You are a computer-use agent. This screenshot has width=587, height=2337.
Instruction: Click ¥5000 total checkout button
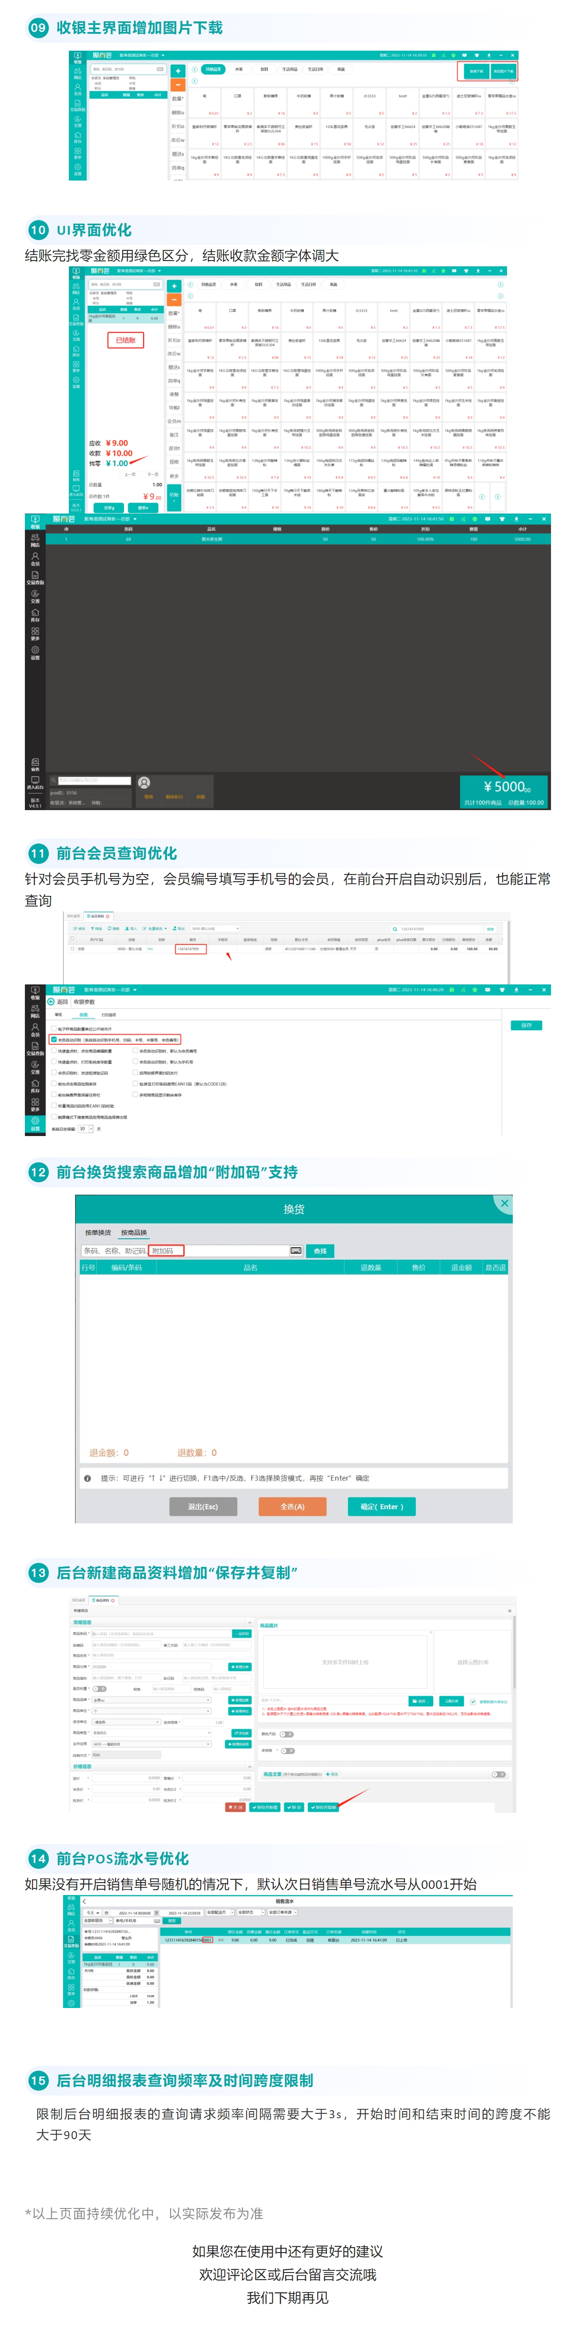(x=503, y=791)
